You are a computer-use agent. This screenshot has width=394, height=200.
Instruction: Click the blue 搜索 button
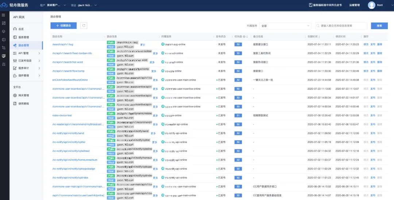pos(379,26)
